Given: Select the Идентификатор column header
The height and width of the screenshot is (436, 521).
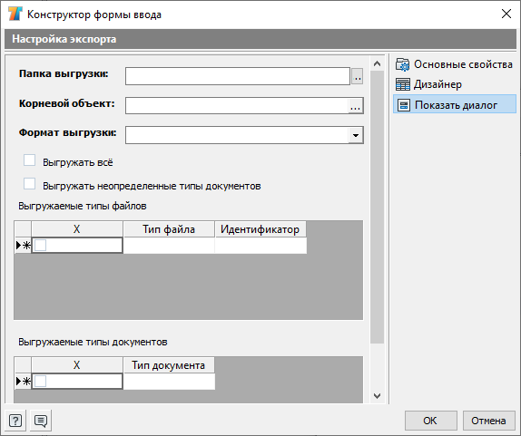Looking at the screenshot, I should (x=260, y=229).
